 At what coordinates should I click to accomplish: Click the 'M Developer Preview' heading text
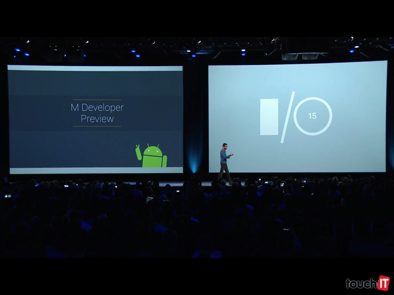[x=97, y=107]
